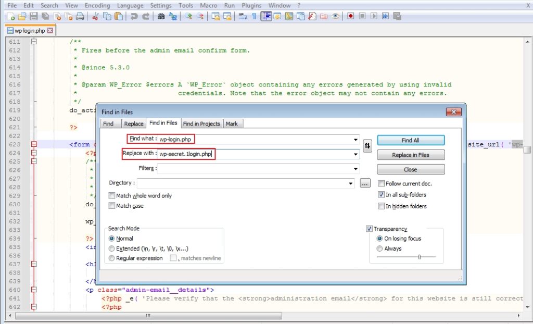Click the New file toolbar icon
This screenshot has width=533, height=324.
[x=10, y=16]
